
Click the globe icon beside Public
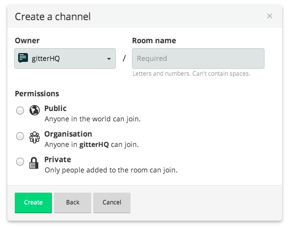[x=34, y=110]
